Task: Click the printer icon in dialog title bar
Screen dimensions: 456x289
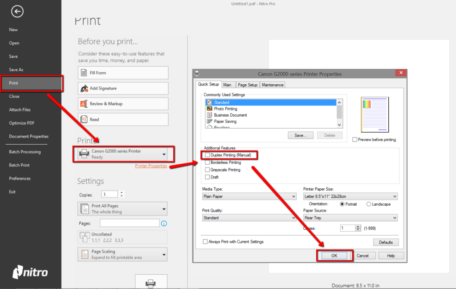Action: (x=197, y=74)
